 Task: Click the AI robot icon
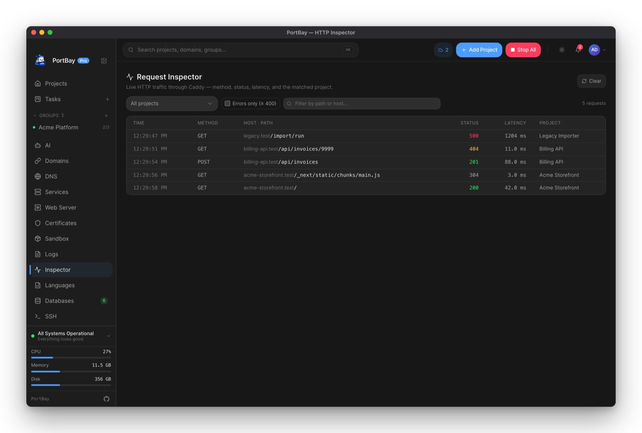(x=38, y=145)
